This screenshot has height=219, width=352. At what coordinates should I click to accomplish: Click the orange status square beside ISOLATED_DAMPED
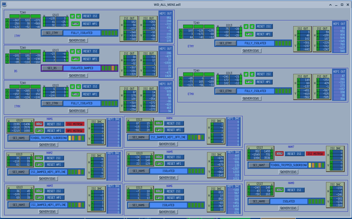pos(113,68)
